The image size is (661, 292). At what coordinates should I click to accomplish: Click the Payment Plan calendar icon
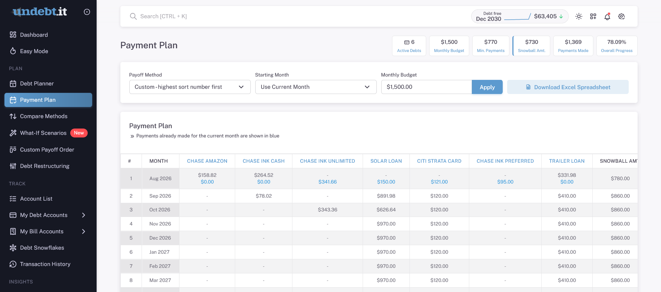(x=13, y=100)
